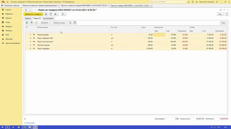Open Windows Start button

point(2,127)
